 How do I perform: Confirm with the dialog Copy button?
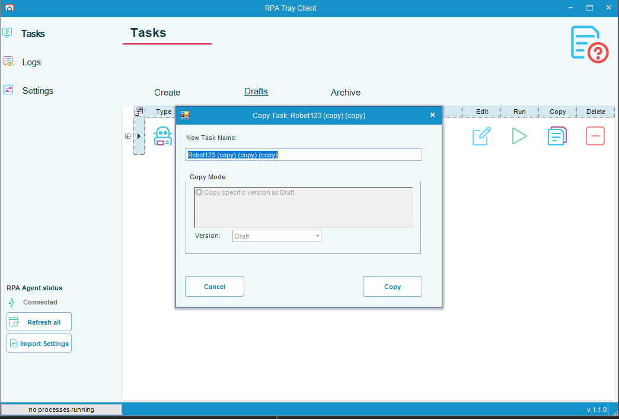393,287
